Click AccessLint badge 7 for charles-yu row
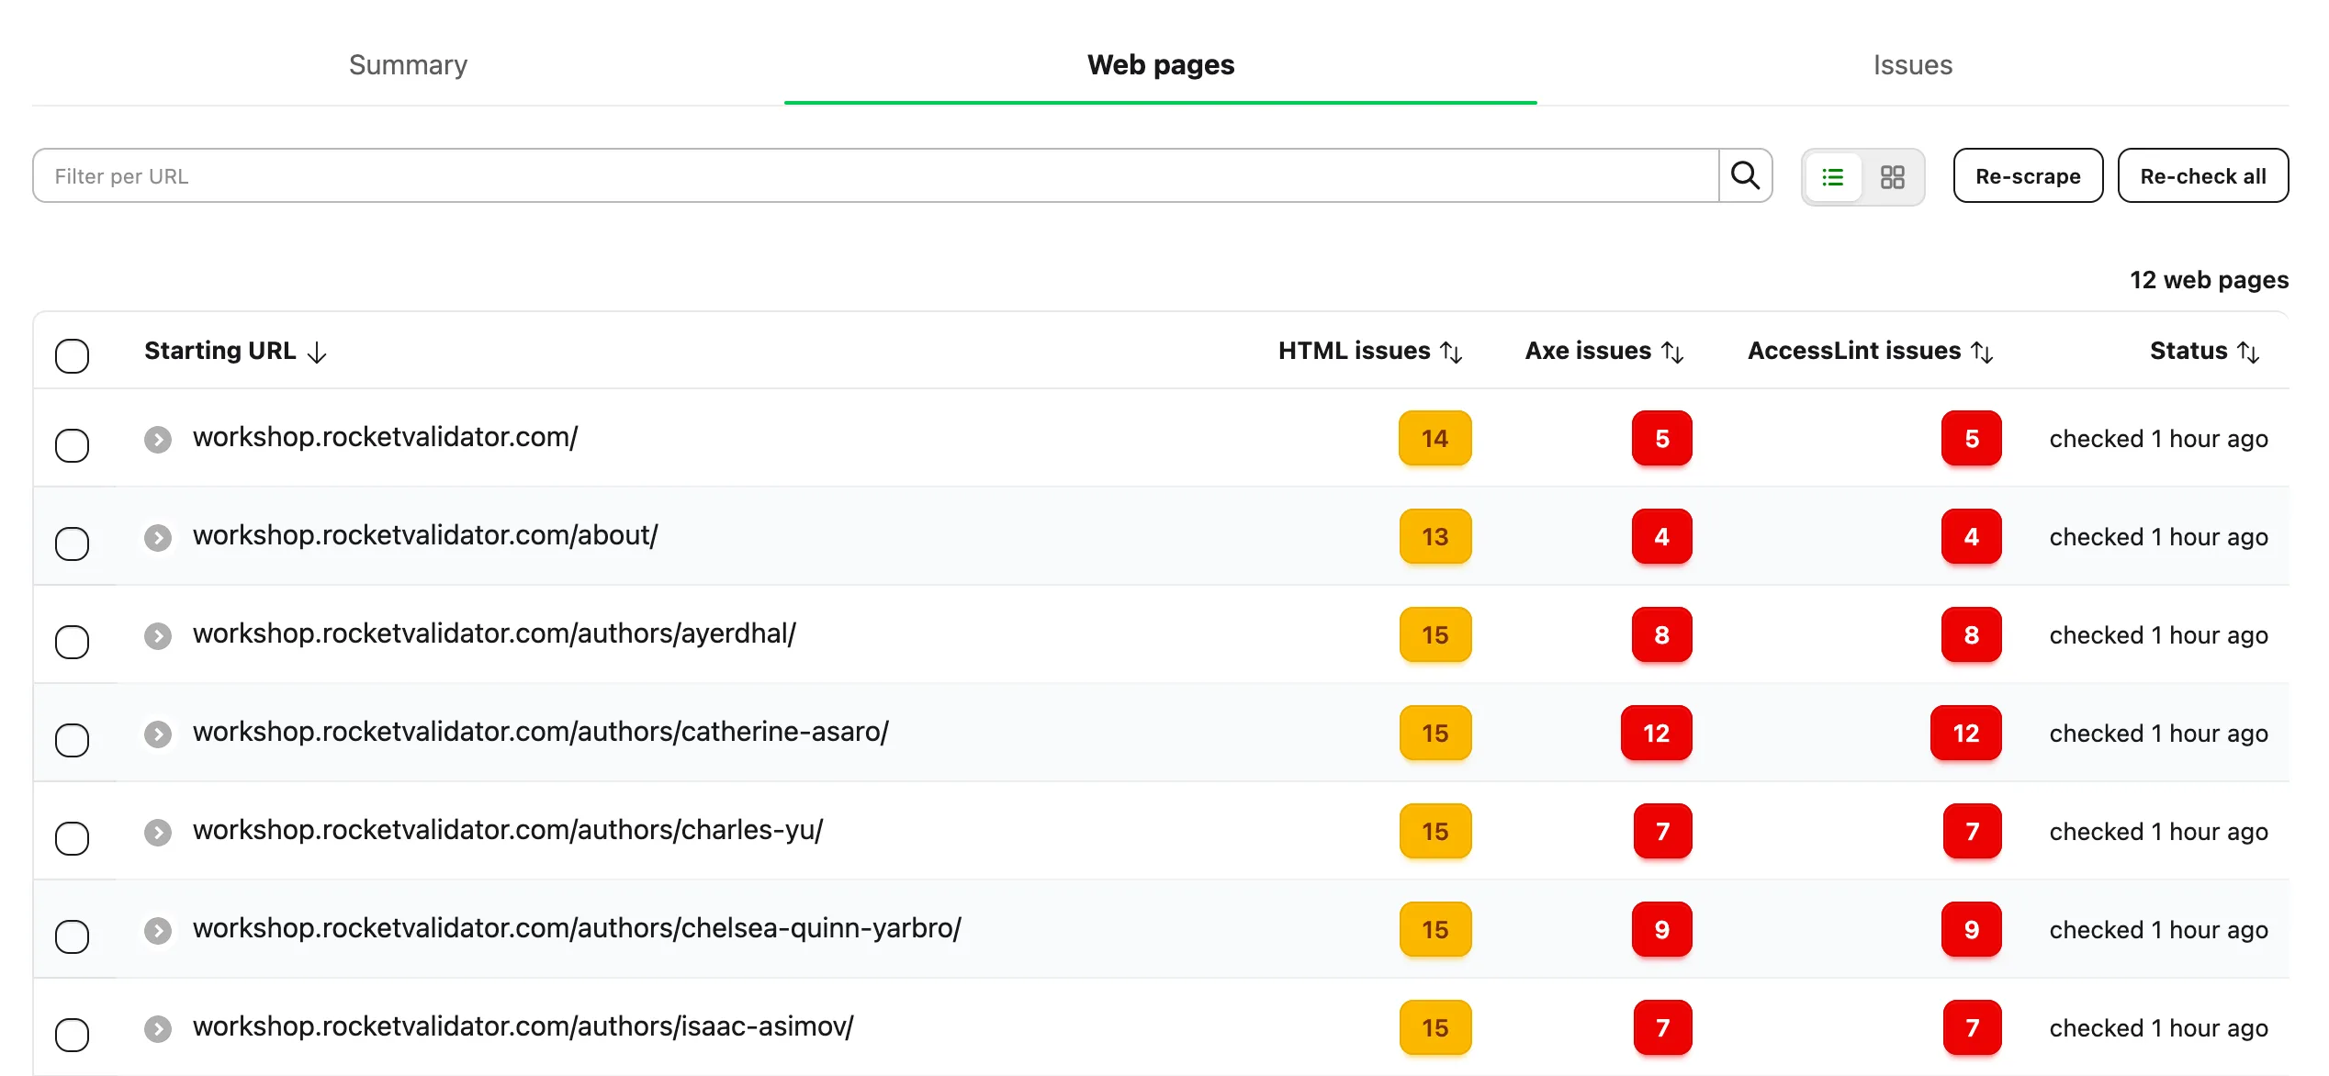 pos(1972,831)
